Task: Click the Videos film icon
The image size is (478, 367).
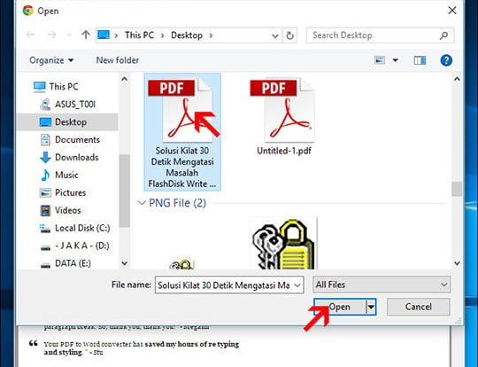Action: [x=45, y=211]
